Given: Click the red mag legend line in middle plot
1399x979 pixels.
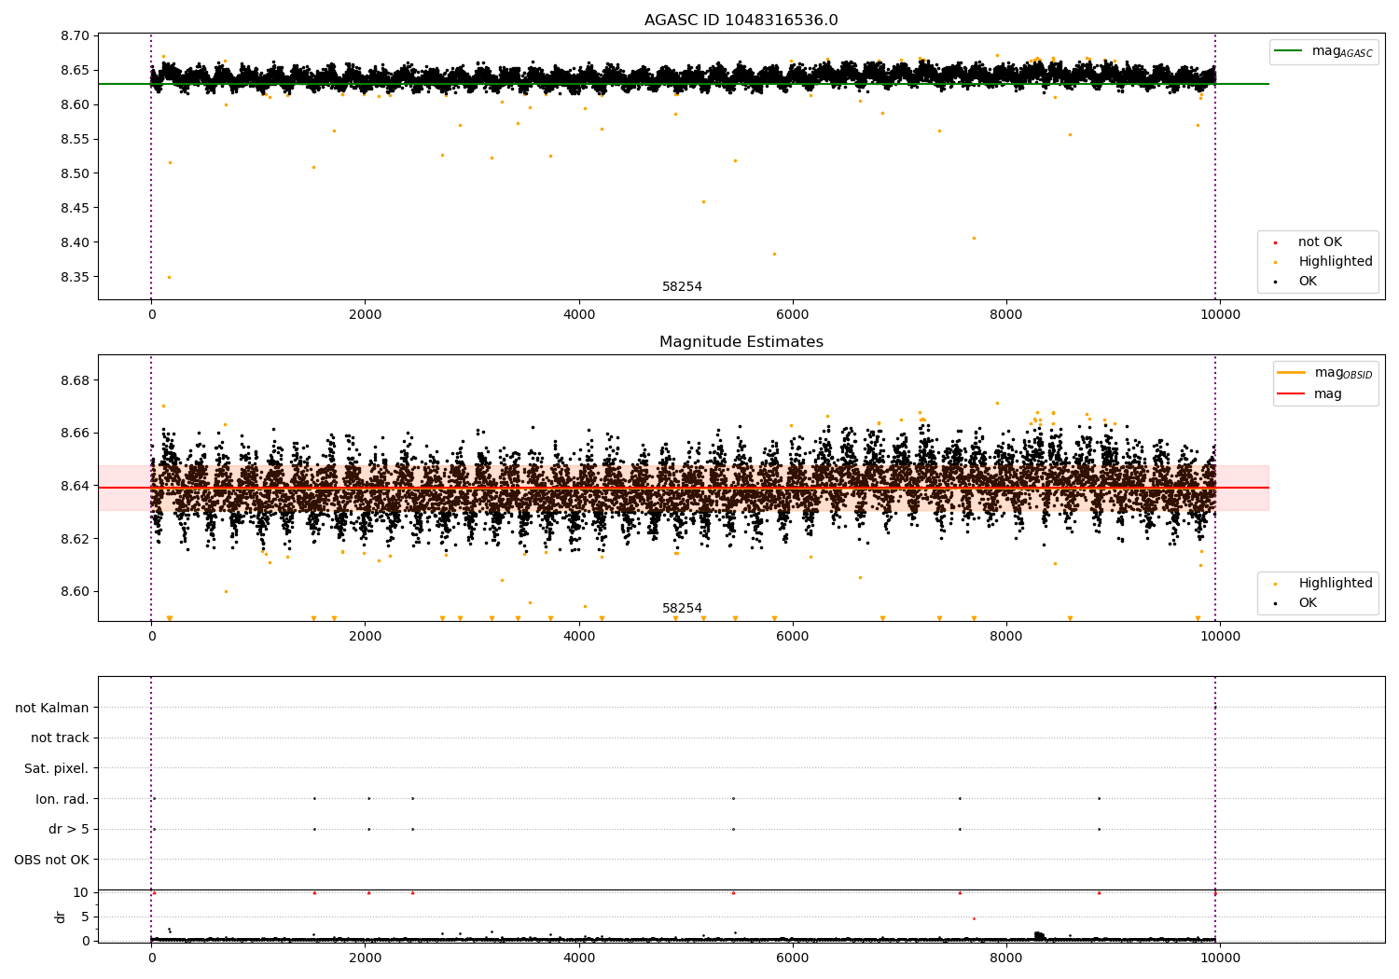Looking at the screenshot, I should point(1292,393).
